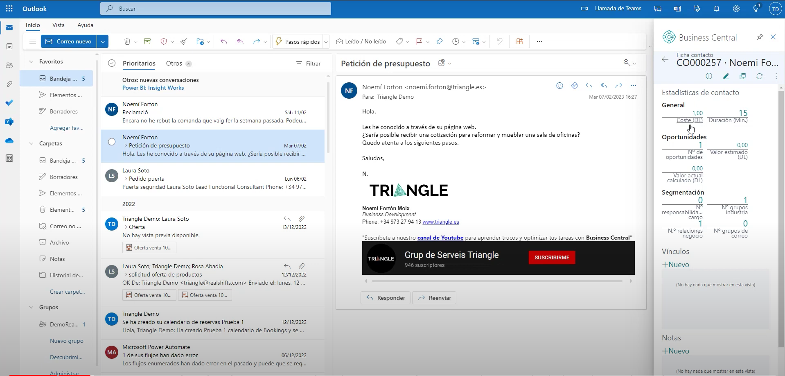Click emoji reaction icon on the email

coord(559,86)
